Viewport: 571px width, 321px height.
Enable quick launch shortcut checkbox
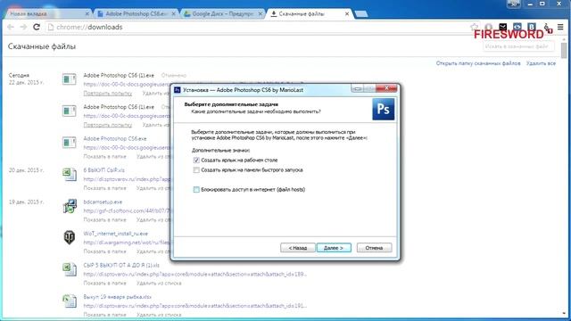pyautogui.click(x=196, y=170)
